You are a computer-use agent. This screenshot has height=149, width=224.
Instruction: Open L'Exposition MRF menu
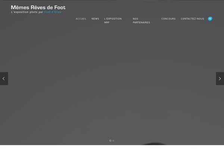coord(113,21)
